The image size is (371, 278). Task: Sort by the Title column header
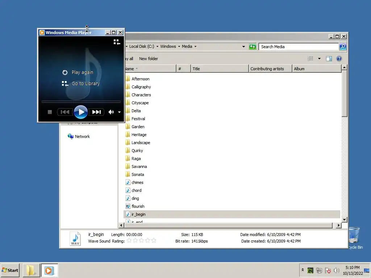click(x=220, y=69)
